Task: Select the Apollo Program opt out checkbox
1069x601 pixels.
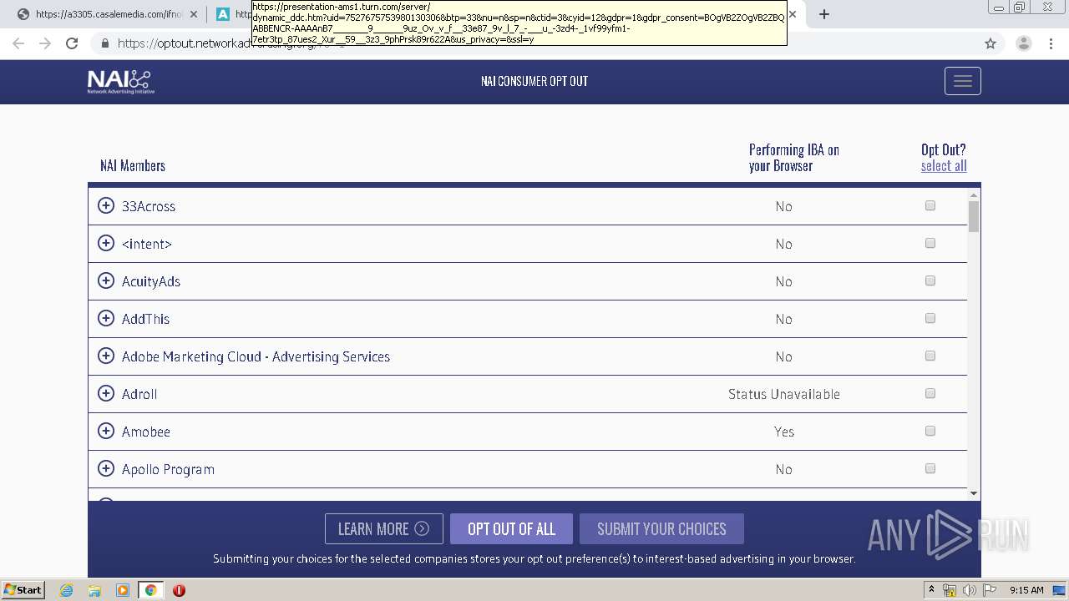Action: 930,468
